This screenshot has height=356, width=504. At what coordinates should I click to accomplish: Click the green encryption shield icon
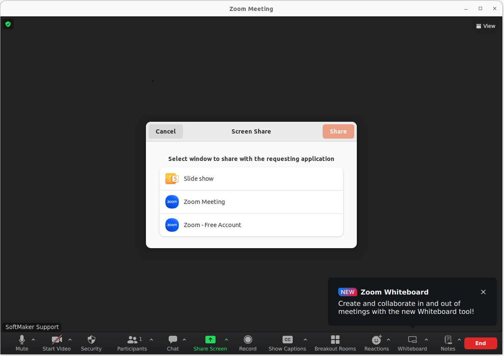point(8,24)
